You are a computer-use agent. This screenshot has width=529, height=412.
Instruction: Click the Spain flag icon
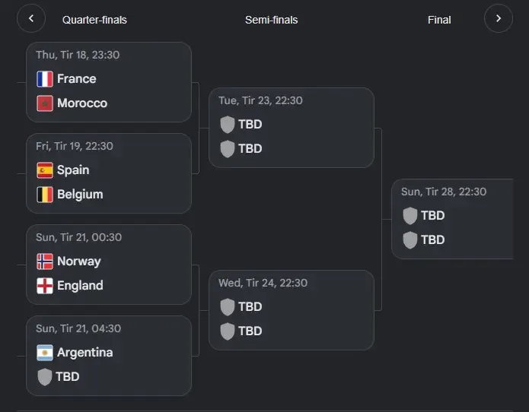pyautogui.click(x=45, y=170)
